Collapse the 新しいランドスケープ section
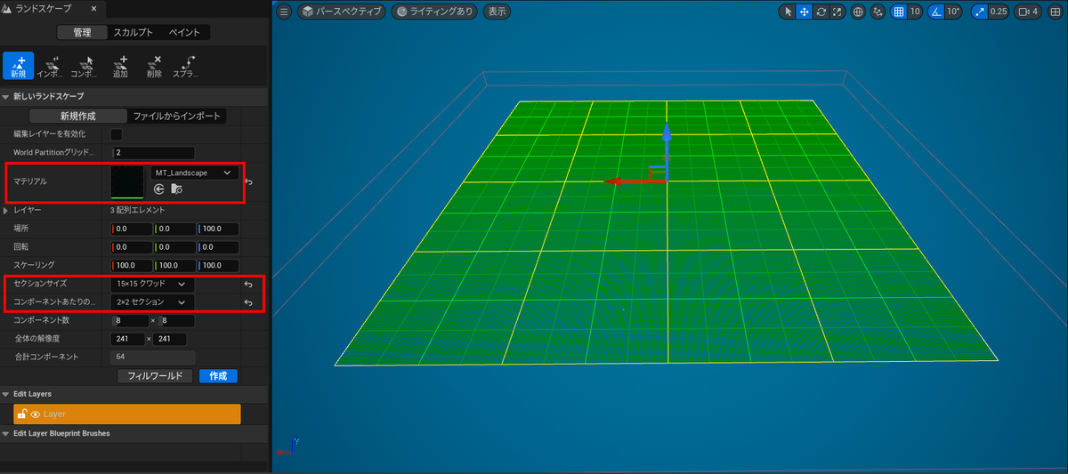 point(6,96)
